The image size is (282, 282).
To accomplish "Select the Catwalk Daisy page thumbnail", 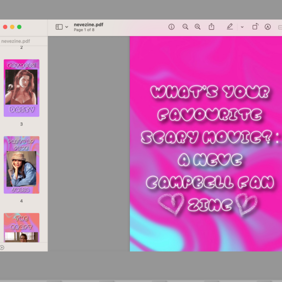I will (x=22, y=88).
